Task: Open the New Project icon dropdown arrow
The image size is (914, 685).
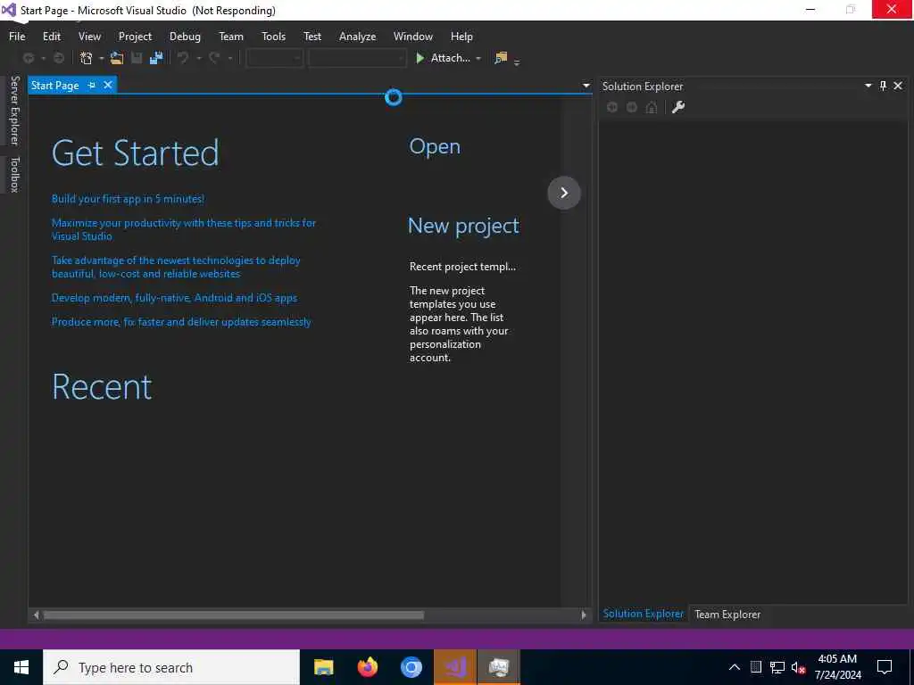Action: (101, 58)
